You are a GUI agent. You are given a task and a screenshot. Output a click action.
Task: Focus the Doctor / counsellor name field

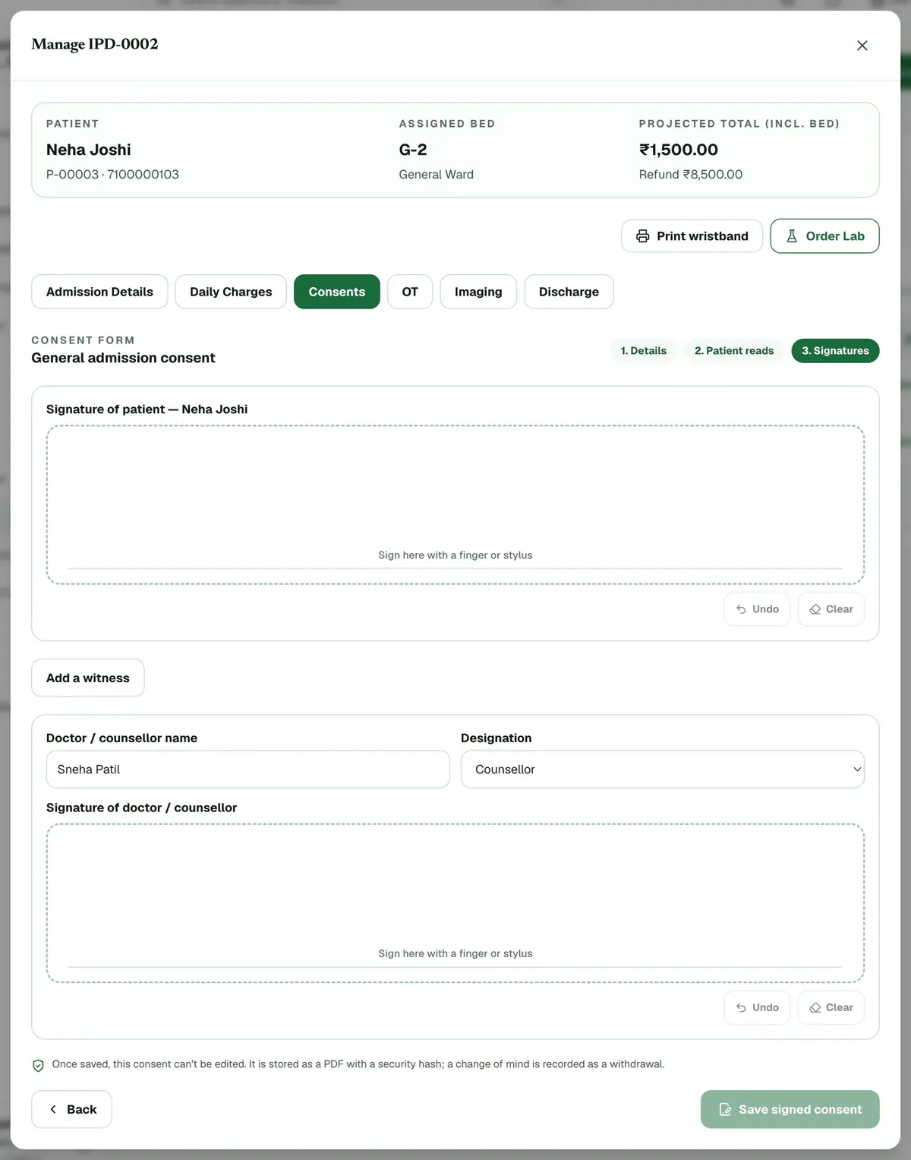coord(248,770)
